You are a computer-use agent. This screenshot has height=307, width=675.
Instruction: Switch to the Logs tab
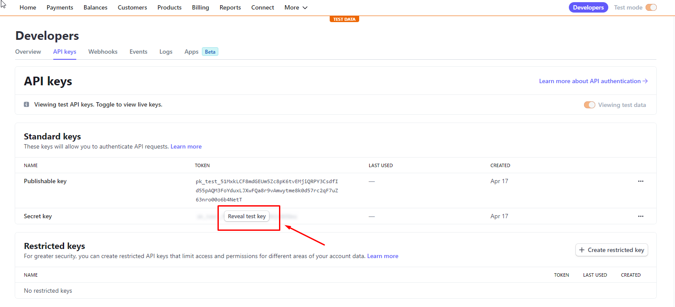point(166,52)
